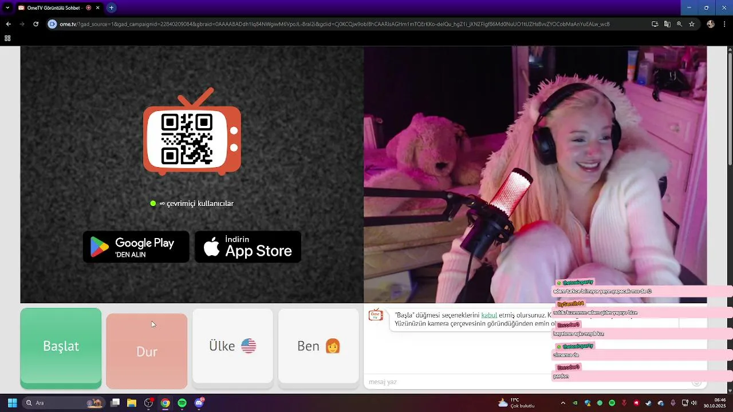This screenshot has width=733, height=412.
Task: Switch to Google Chrome in the taskbar
Action: (x=165, y=403)
